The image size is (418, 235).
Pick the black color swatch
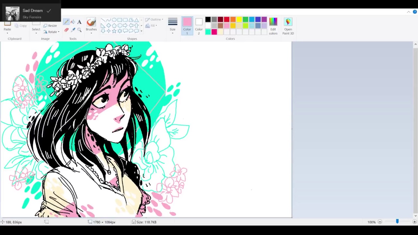208,20
